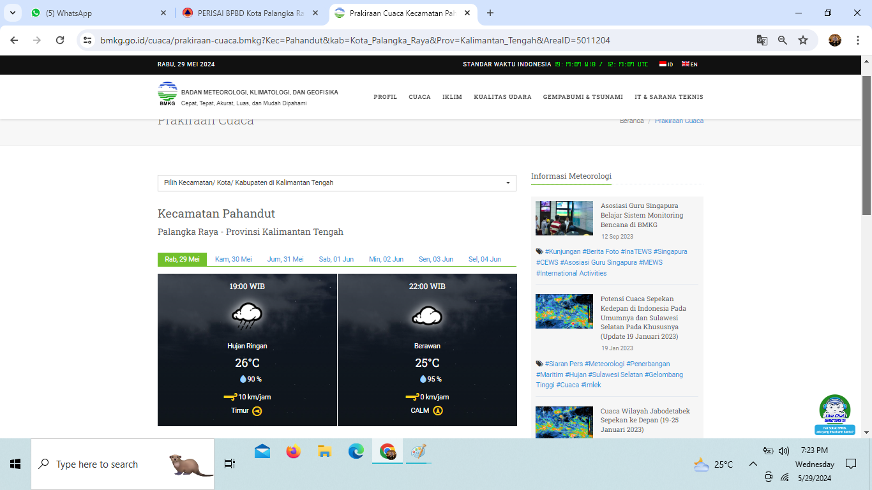Open the Kecamatan/Kota/Kabupaten dropdown
Screen dimensions: 872x490
[337, 182]
